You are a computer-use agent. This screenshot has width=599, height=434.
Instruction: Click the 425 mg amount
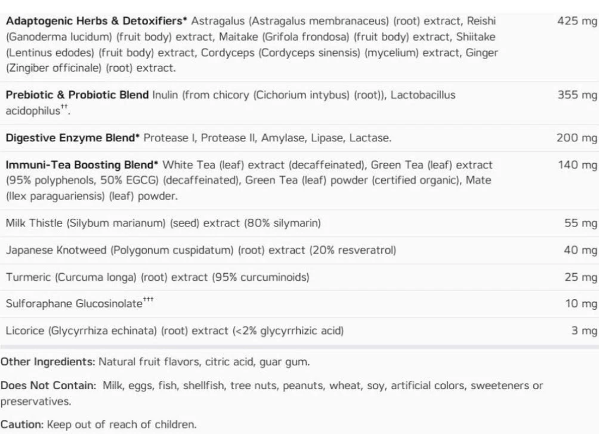[577, 21]
